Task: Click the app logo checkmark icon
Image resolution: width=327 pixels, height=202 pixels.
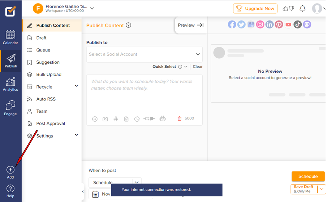Action: 10,11
